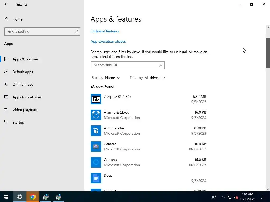Click the Search this list field
This screenshot has width=270, height=202.
point(128,65)
